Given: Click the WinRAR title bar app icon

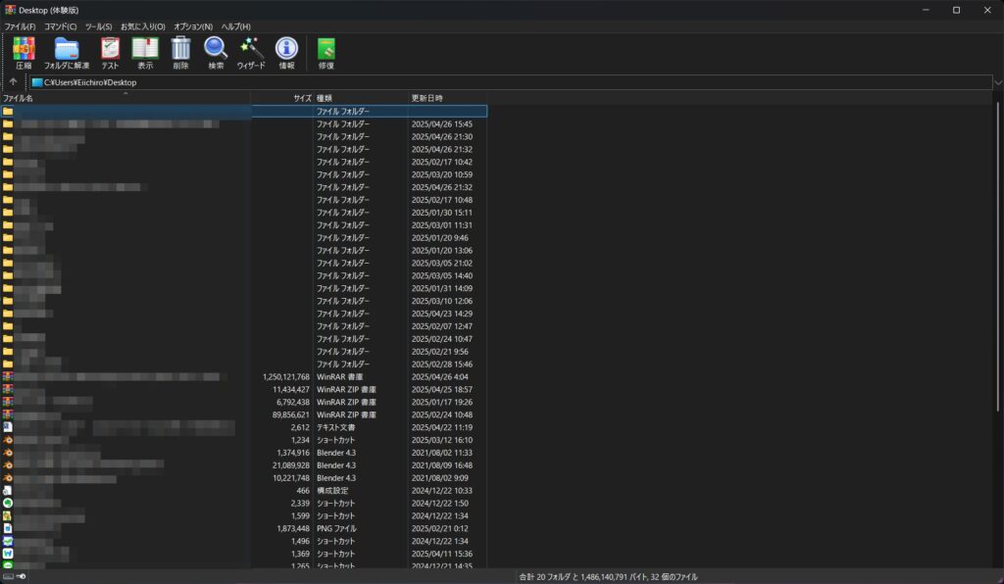Looking at the screenshot, I should [10, 10].
